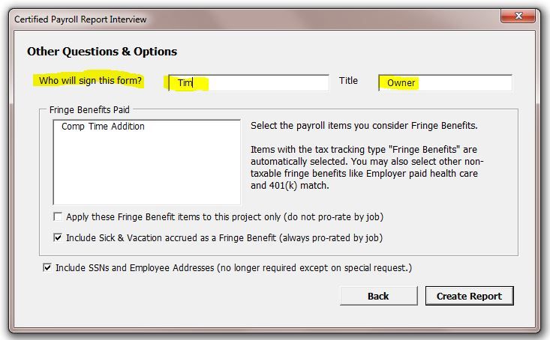
Task: Click the 'Items with the tax tracking type' paragraph
Action: pos(368,168)
